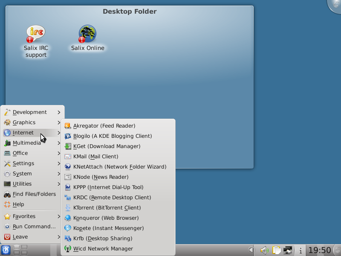Open KNode news reader icon

pyautogui.click(x=68, y=177)
